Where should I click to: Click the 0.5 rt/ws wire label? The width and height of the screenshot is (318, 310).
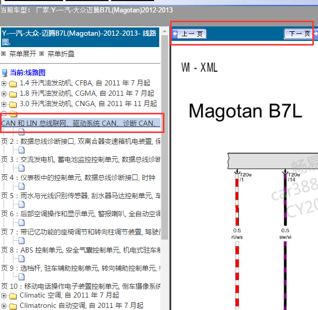click(237, 234)
